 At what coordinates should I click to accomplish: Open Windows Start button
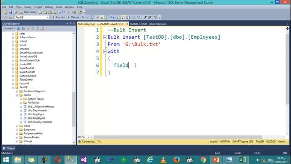[6, 160]
